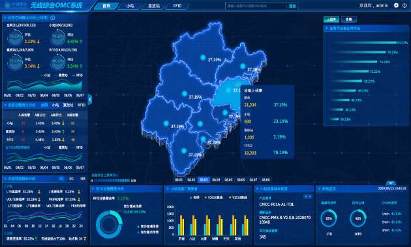Screen dimensions: 411x247
Task: Select the 直放站 top navigation tab
Action: pos(154,6)
